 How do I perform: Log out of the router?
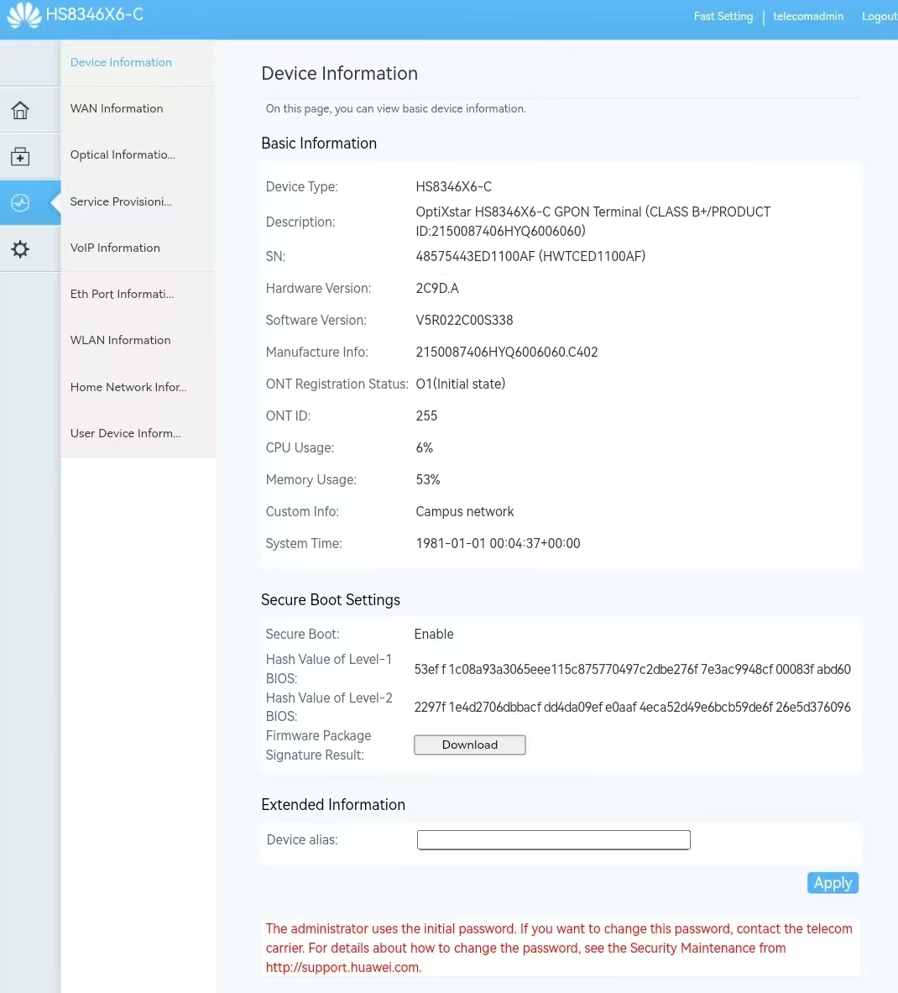point(879,16)
